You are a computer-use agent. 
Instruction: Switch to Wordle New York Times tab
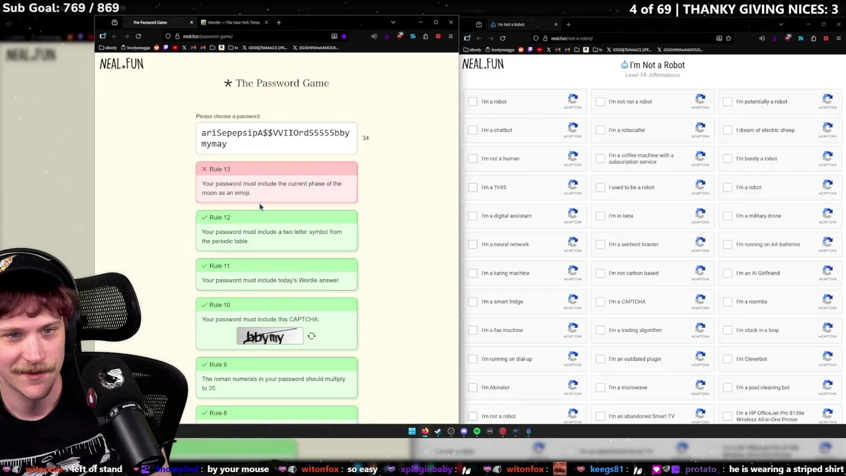click(234, 22)
